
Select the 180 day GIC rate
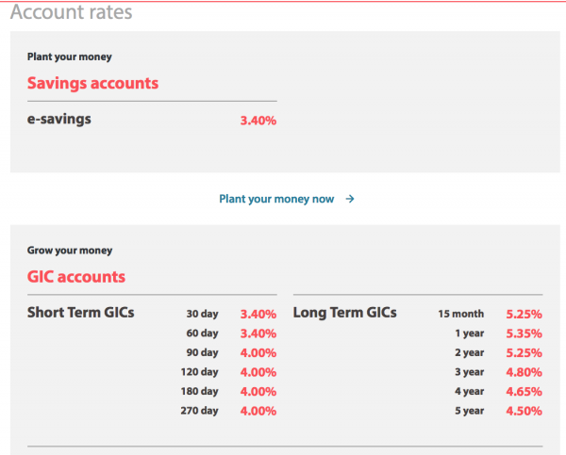tap(258, 392)
